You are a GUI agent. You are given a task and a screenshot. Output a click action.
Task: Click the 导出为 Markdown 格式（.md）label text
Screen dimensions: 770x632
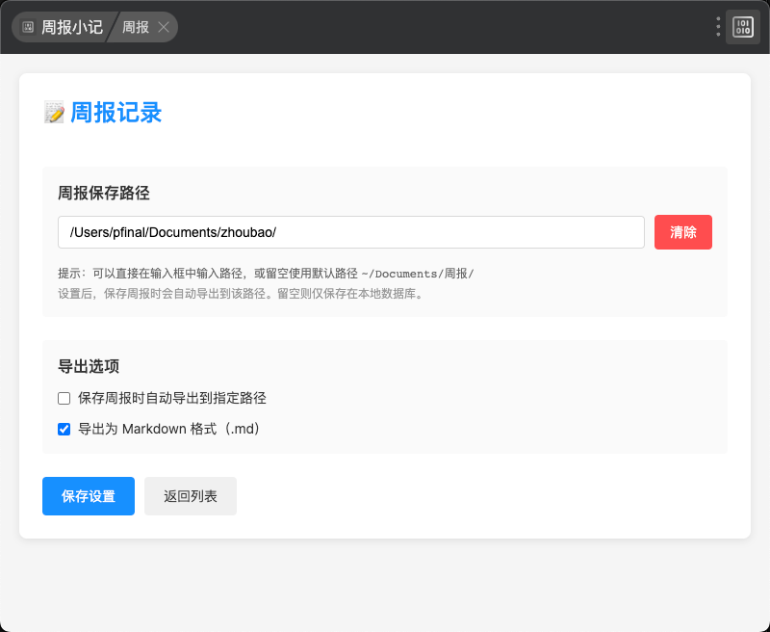pyautogui.click(x=169, y=429)
